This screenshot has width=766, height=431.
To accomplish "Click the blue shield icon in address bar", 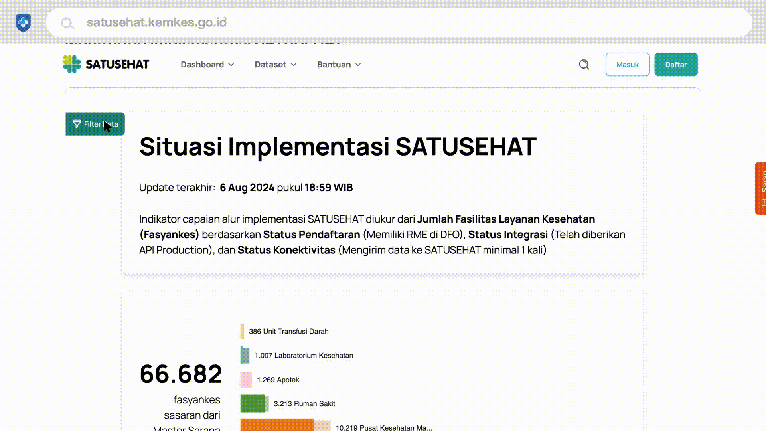I will click(x=23, y=22).
